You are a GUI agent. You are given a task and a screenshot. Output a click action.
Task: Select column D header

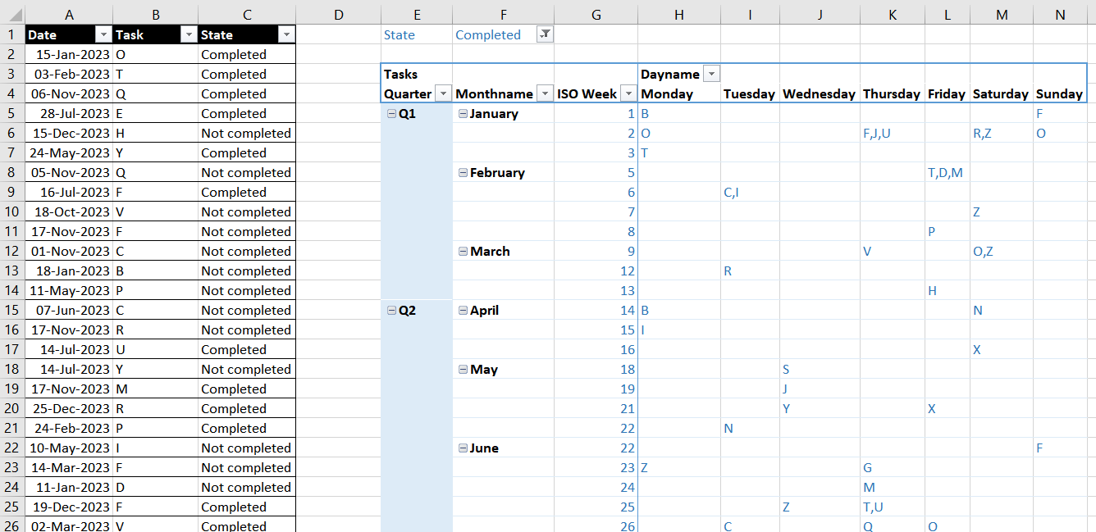pos(338,14)
